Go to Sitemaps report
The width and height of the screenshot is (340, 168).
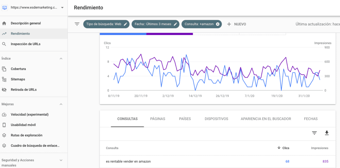click(18, 79)
